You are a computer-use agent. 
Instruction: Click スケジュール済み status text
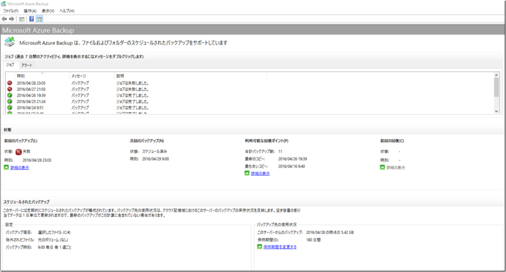[154, 151]
